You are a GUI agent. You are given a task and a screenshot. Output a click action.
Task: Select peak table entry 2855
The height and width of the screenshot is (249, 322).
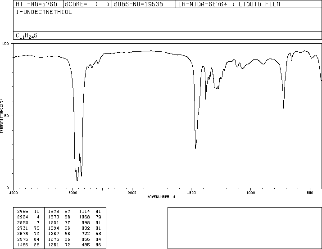23,222
